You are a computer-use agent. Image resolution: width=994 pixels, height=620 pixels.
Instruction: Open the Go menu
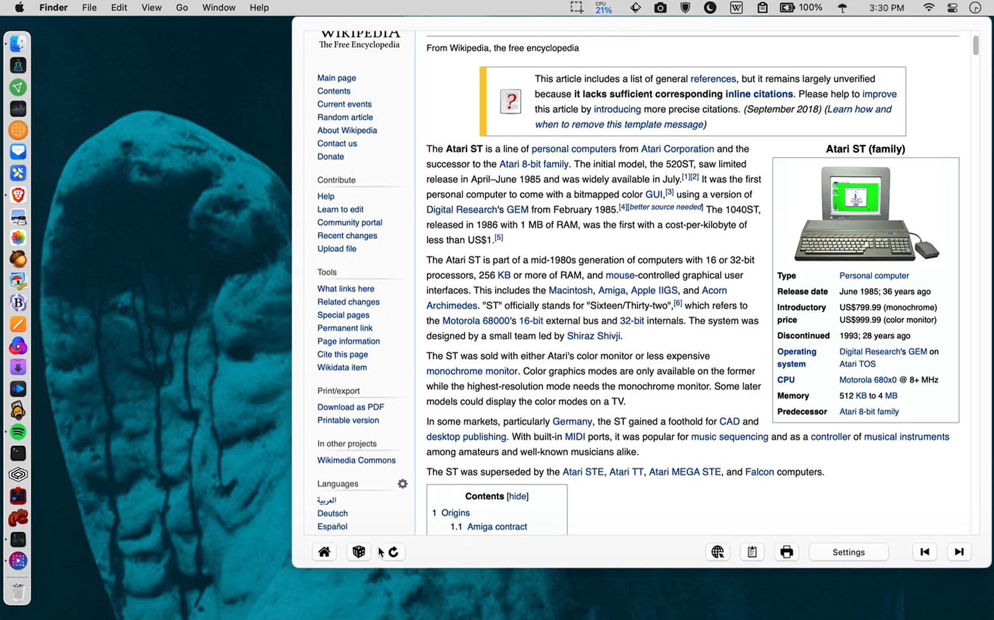click(x=182, y=7)
